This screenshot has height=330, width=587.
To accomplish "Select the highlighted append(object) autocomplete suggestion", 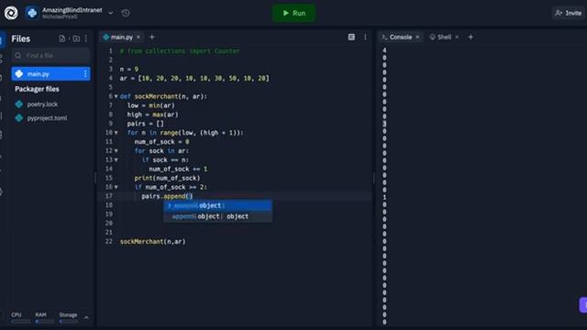I will (x=218, y=205).
